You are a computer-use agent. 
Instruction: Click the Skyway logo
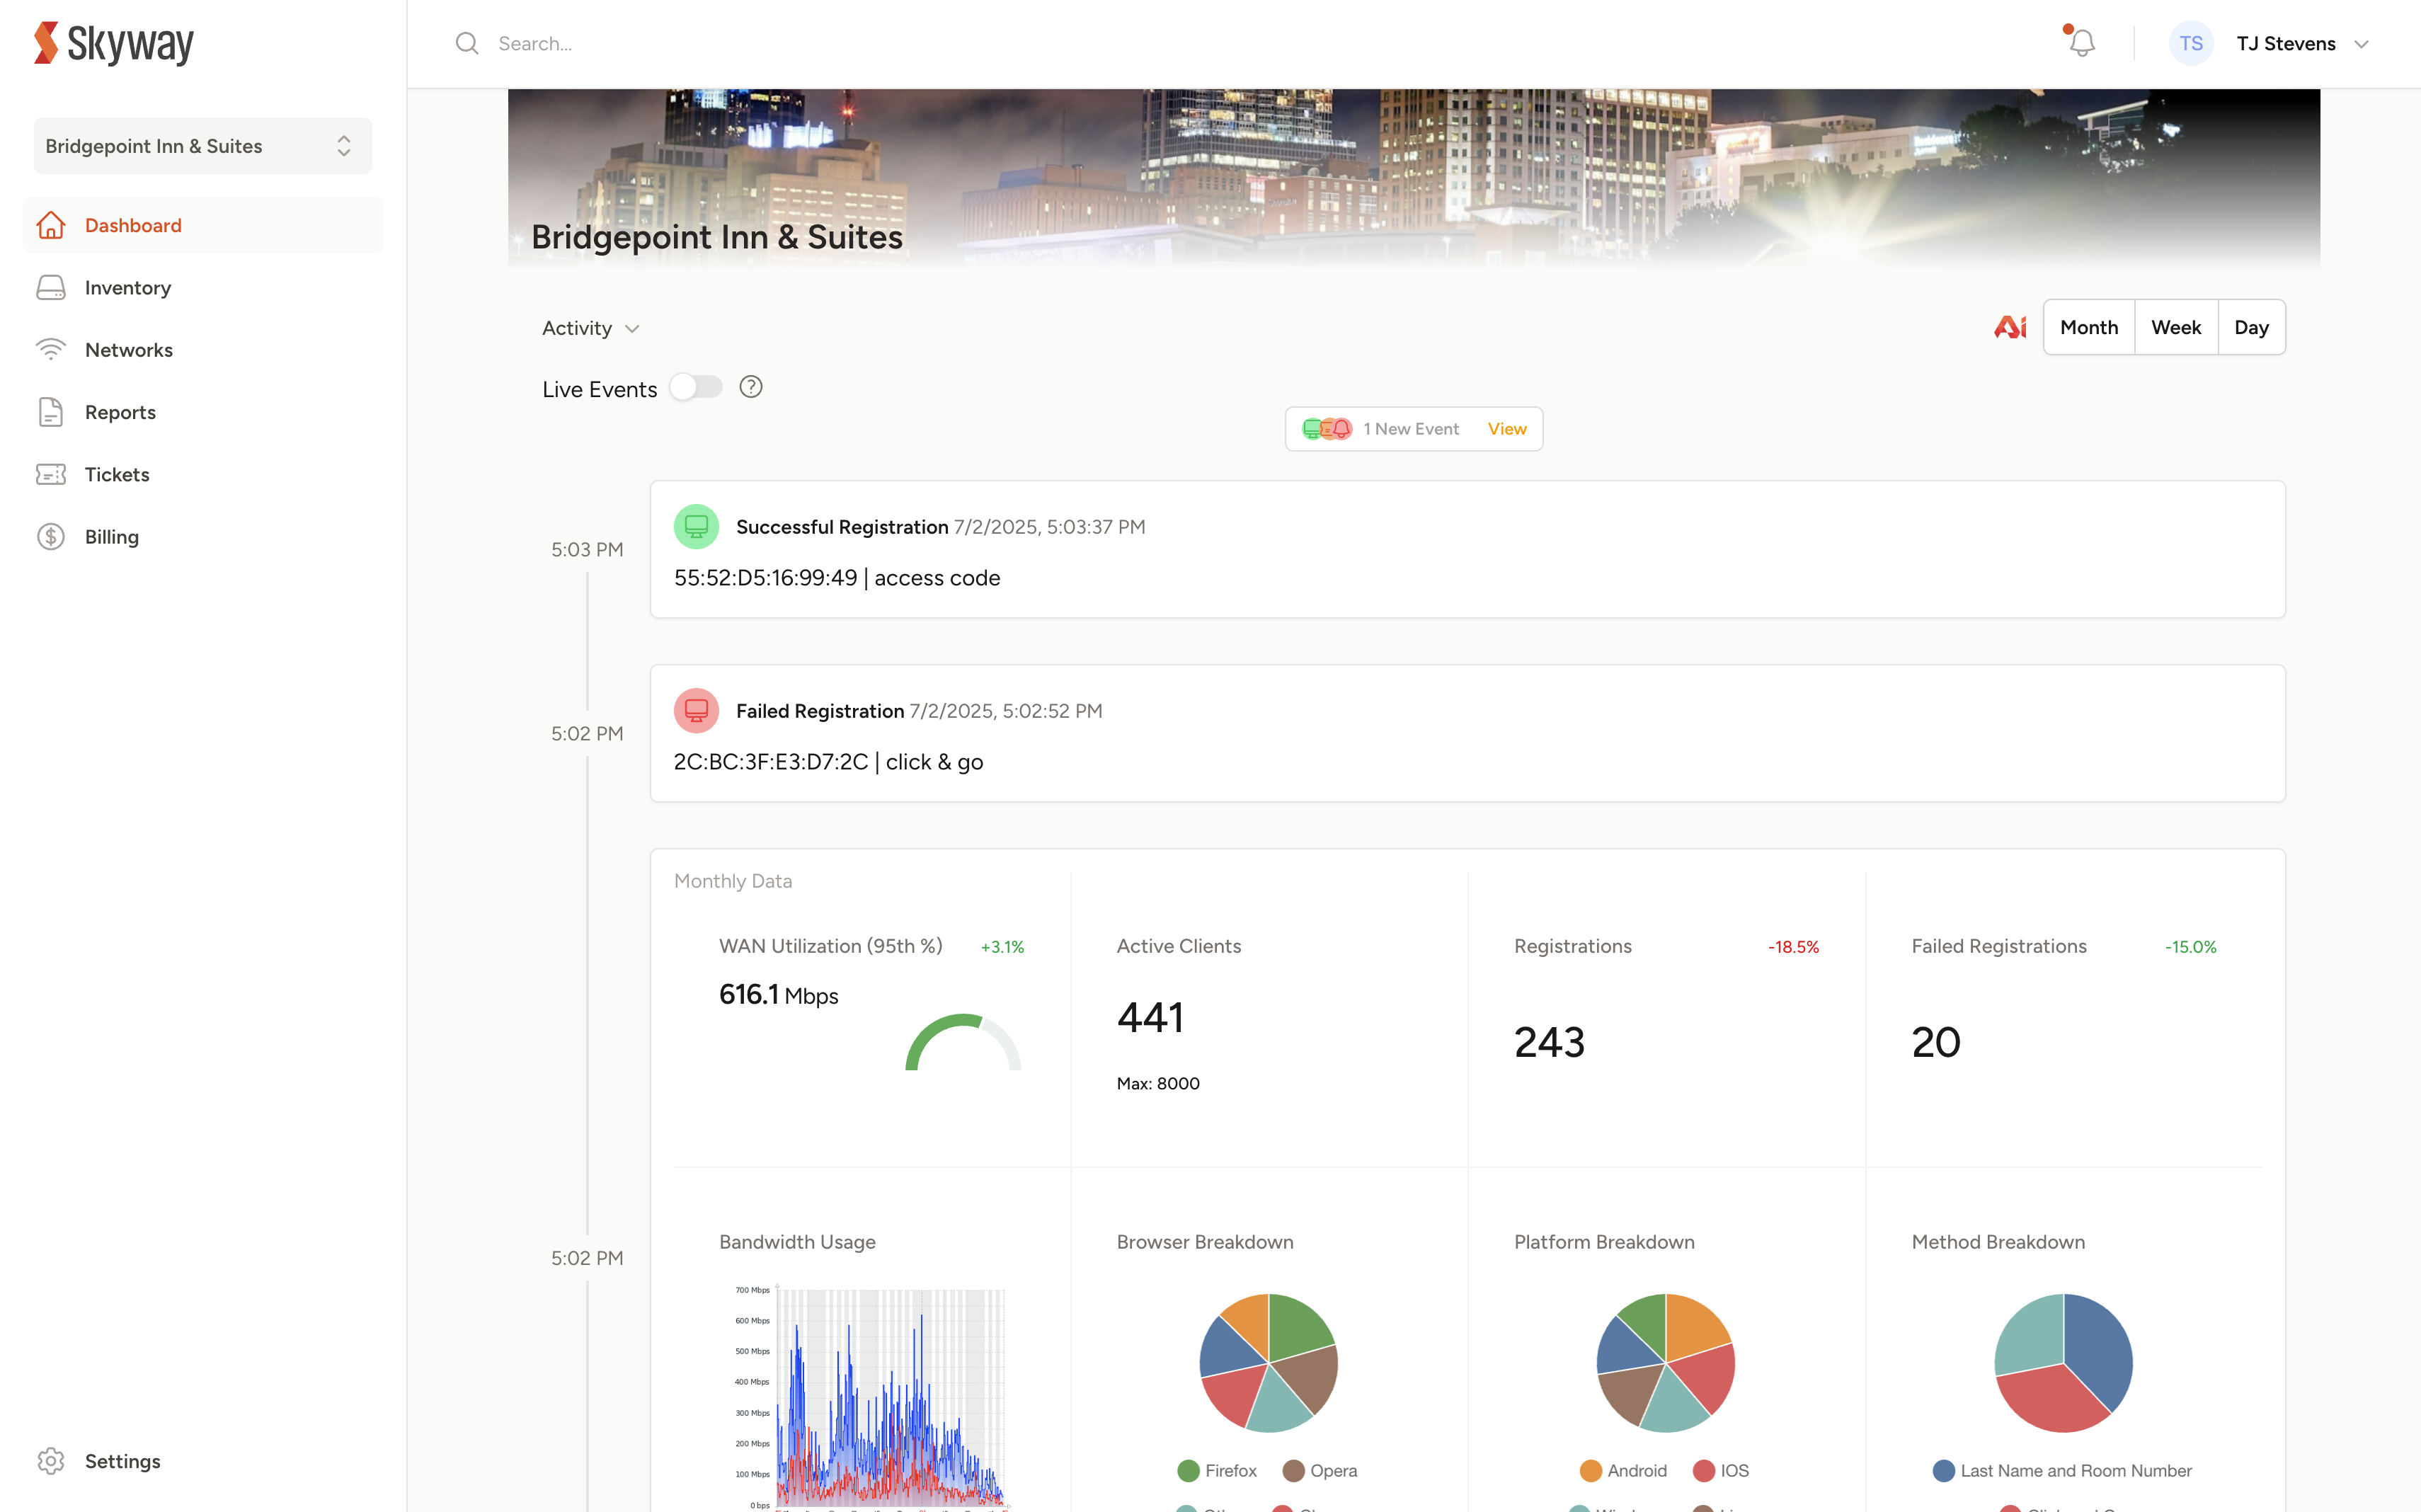(114, 44)
